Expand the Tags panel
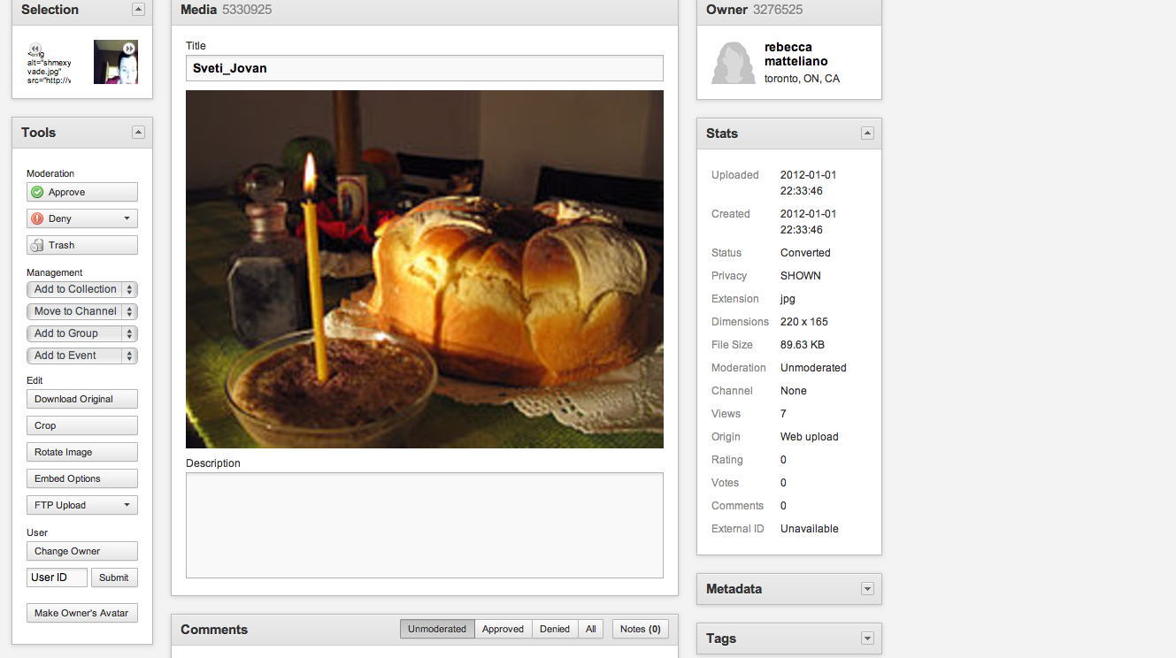 [867, 639]
